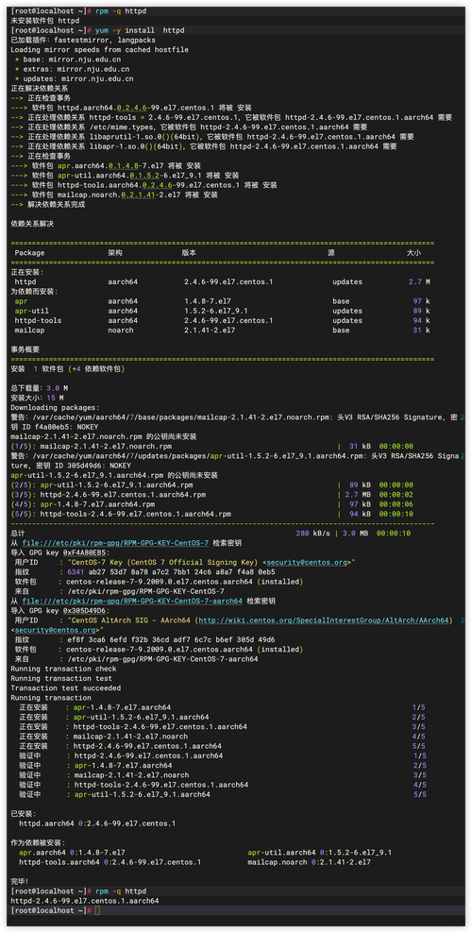
Task: Click "Loading mirror speeds from cached hostfile"
Action: [x=98, y=49]
